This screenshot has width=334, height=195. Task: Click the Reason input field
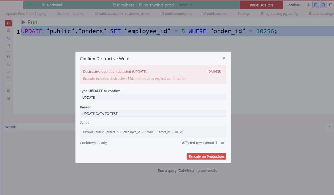click(x=153, y=114)
